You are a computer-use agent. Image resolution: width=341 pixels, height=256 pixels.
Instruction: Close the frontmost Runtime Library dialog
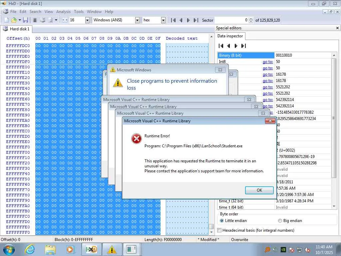click(270, 121)
